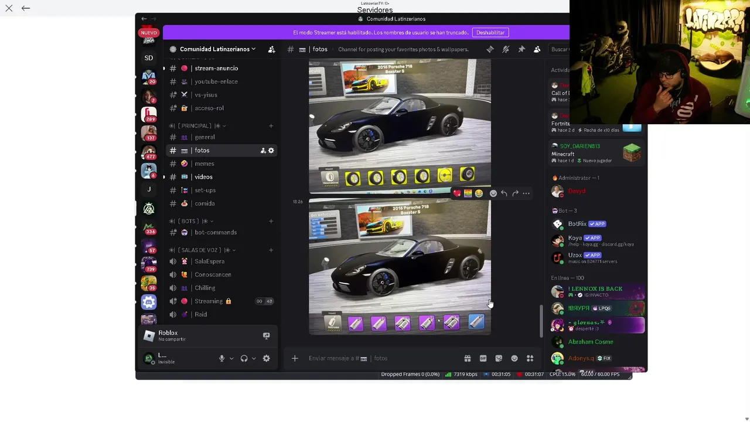
Task: Add heart reaction on message
Action: point(457,193)
